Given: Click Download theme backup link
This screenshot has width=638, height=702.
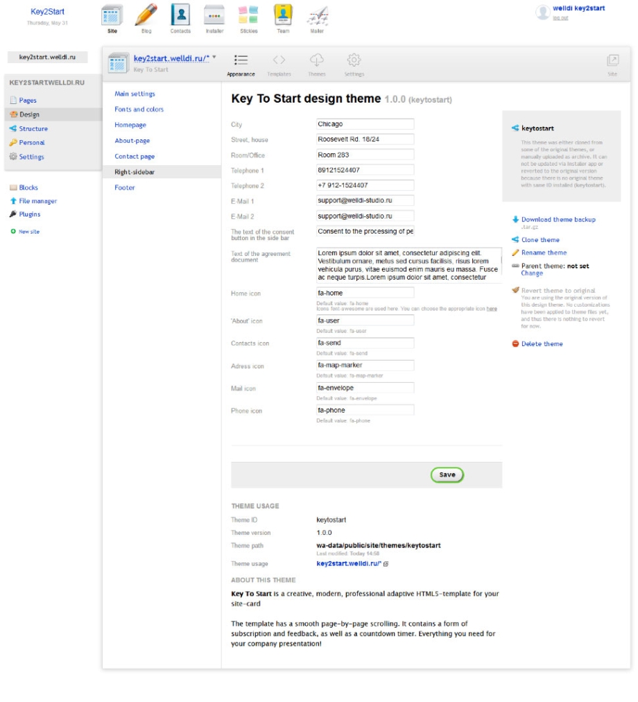Looking at the screenshot, I should pos(558,220).
